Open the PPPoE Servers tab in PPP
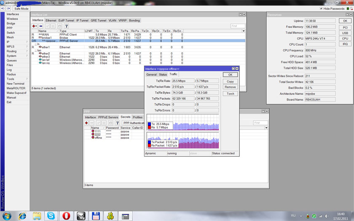 tap(108, 117)
